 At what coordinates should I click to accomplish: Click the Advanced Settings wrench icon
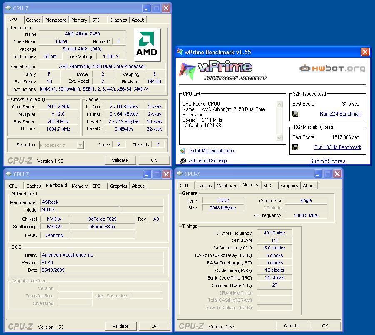click(182, 161)
